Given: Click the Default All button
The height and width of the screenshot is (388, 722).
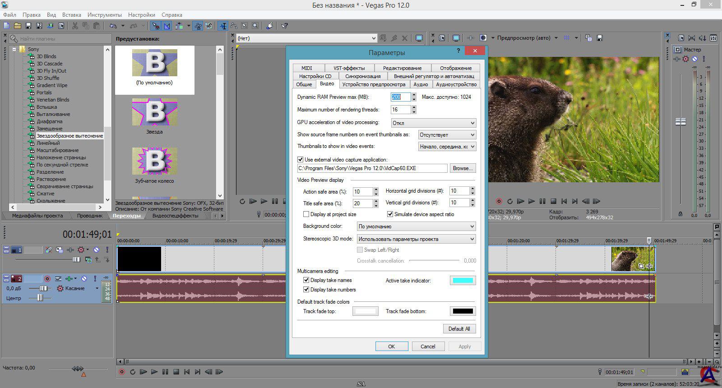Looking at the screenshot, I should [459, 329].
